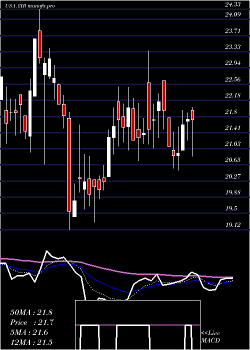The width and height of the screenshot is (250, 350).
Task: Click the 24.33 price axis label
Action: (x=233, y=4)
